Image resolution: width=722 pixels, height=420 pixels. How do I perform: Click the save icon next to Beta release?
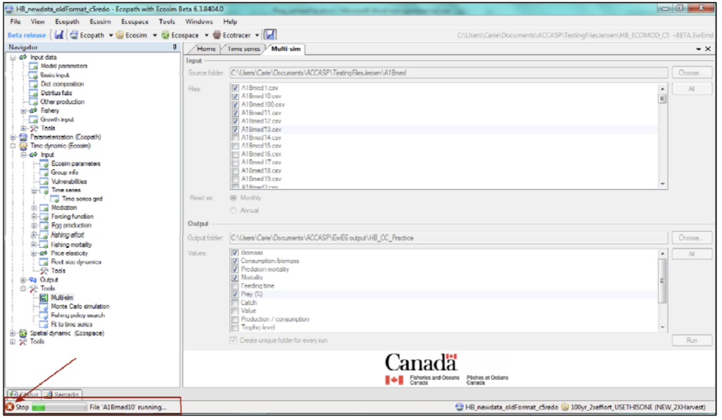click(x=59, y=35)
